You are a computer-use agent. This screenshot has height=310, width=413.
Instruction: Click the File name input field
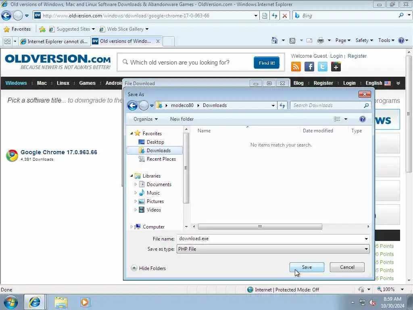point(270,239)
